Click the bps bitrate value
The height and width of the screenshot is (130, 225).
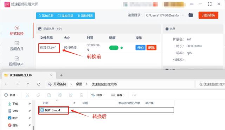pos(189,53)
